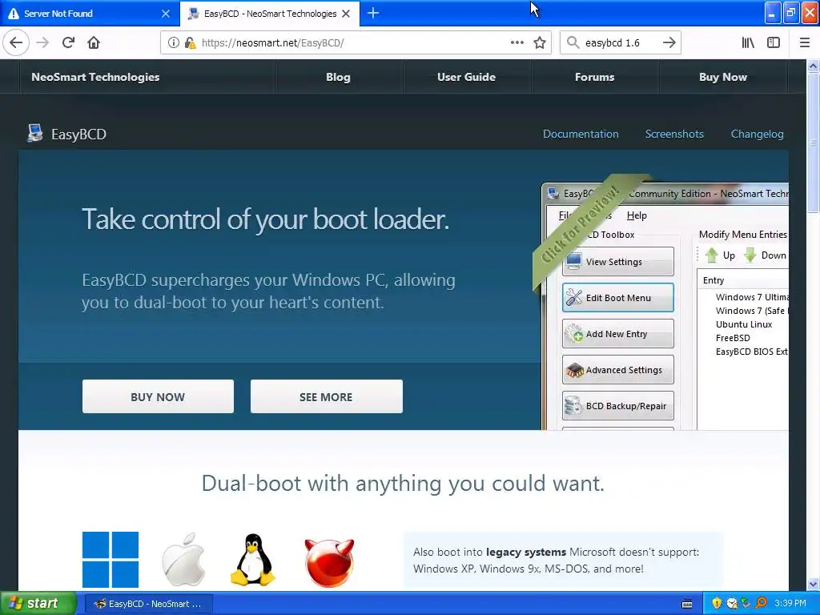
Task: Click View Settings in preview screenshot
Action: [x=617, y=262]
